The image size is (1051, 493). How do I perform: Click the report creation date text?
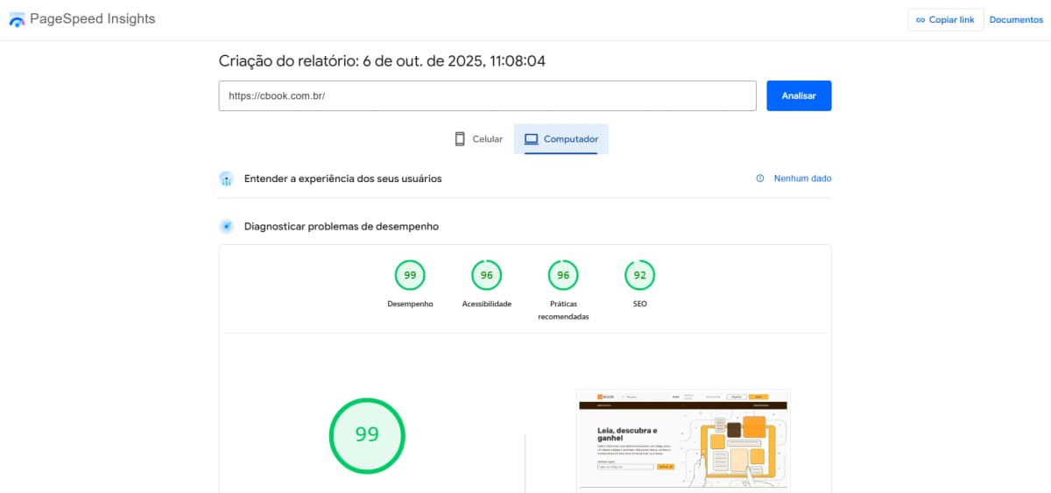(383, 60)
